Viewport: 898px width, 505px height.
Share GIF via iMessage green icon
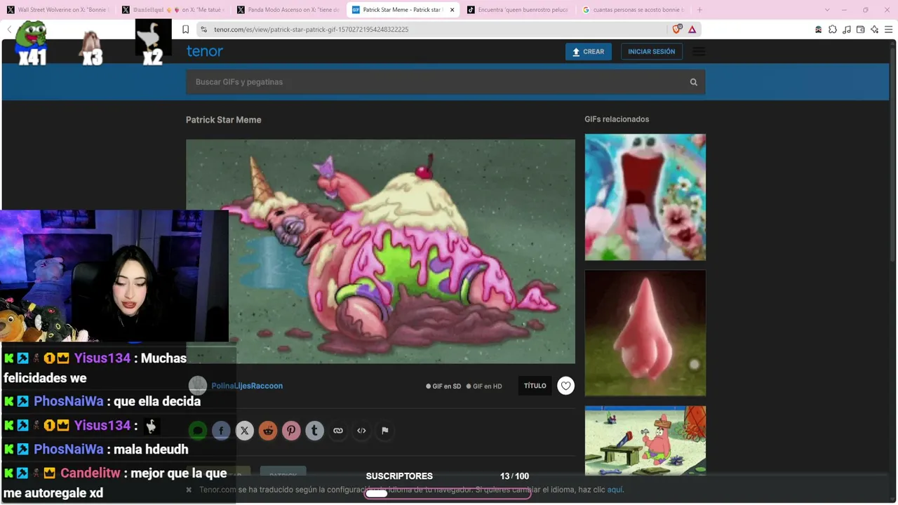point(198,431)
